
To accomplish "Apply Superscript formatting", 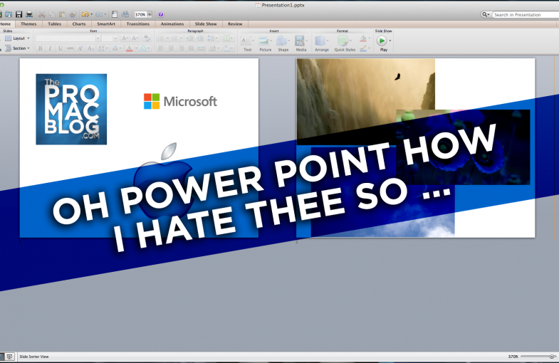I will (x=80, y=48).
